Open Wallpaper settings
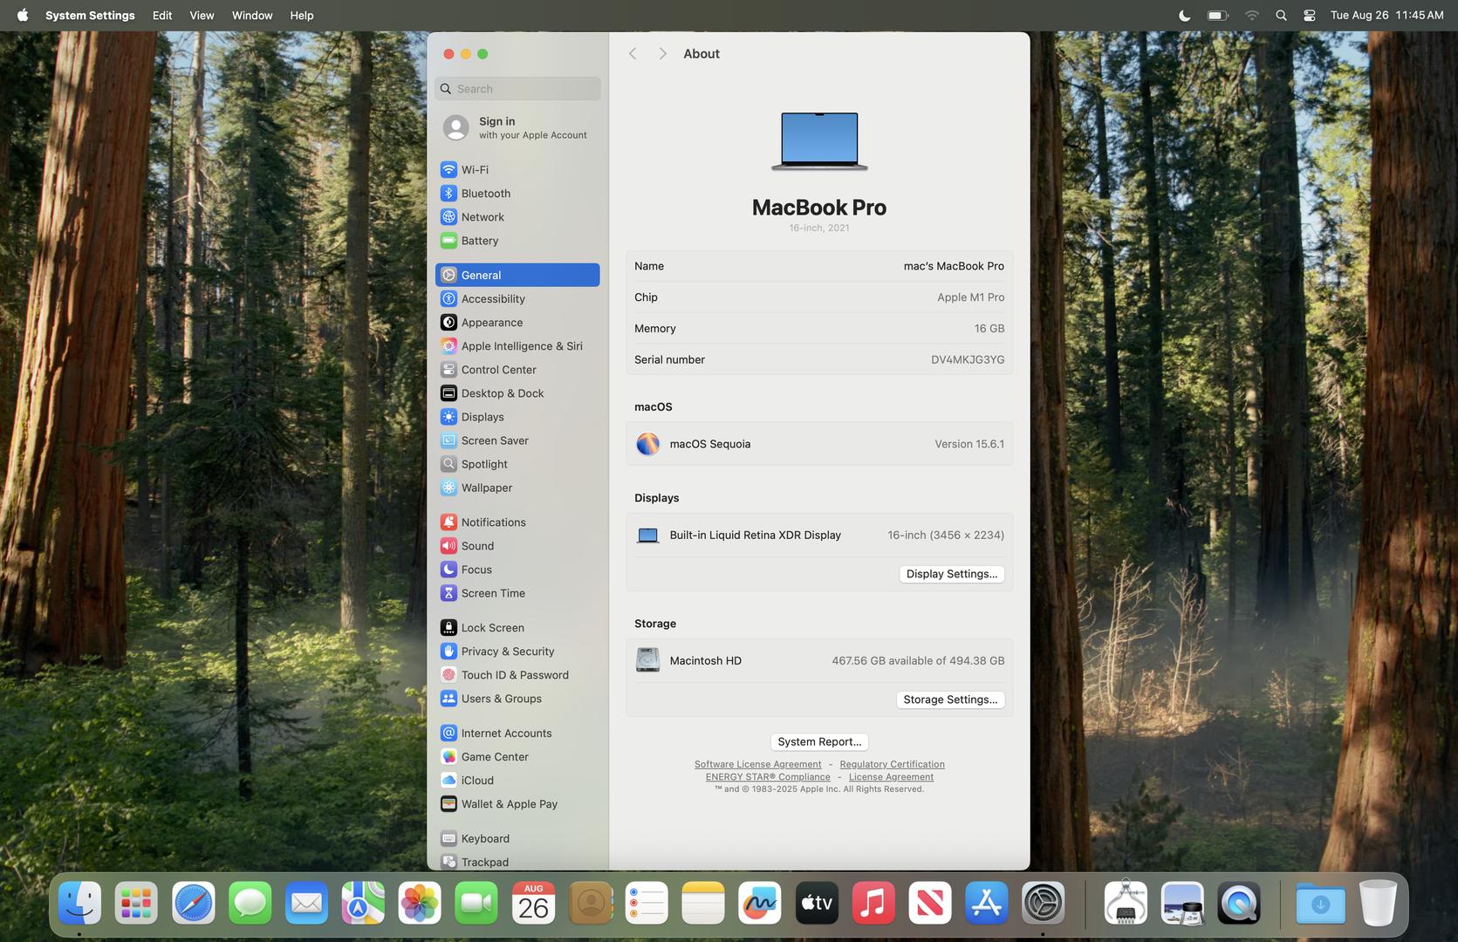Image resolution: width=1458 pixels, height=942 pixels. pyautogui.click(x=517, y=487)
